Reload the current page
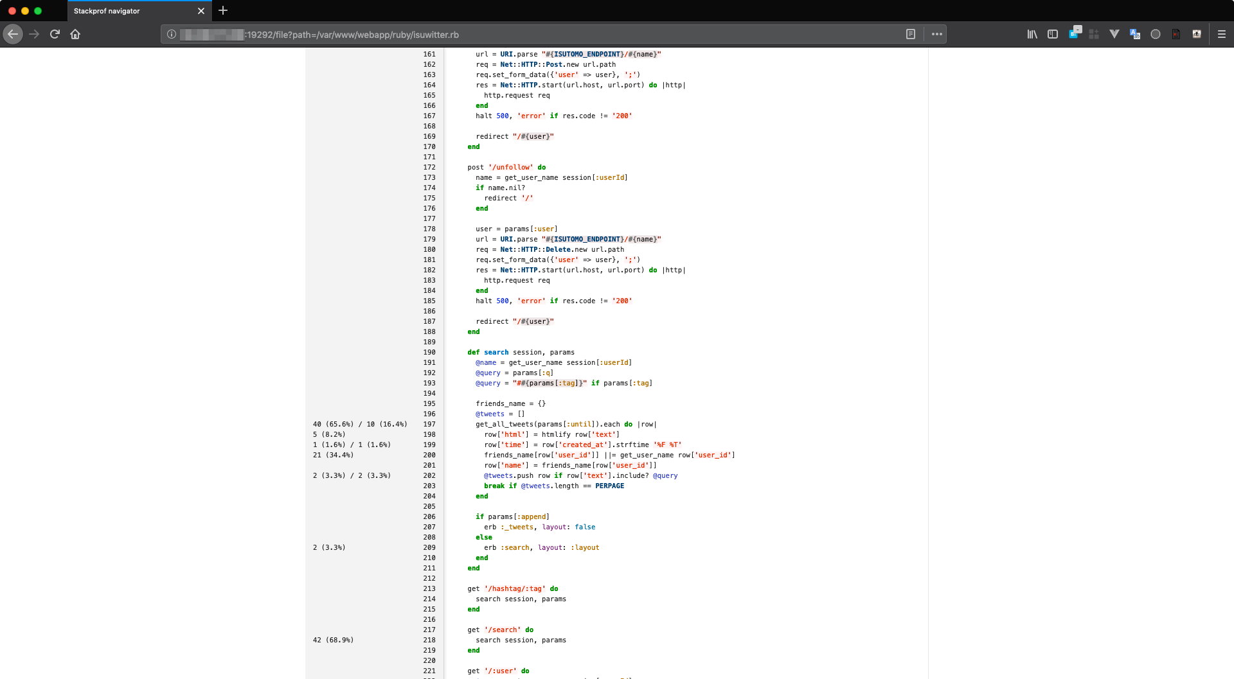Screen dimensions: 1234x679 point(55,34)
